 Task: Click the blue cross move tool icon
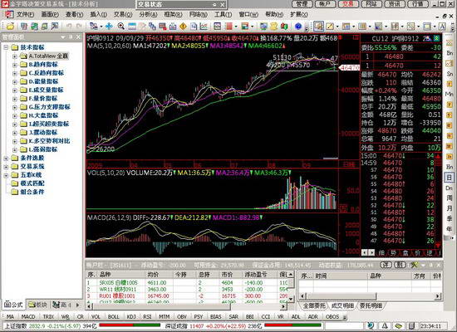point(109,27)
